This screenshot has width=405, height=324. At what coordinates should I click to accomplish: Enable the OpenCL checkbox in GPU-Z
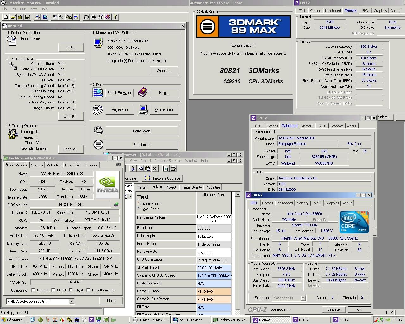point(33,290)
